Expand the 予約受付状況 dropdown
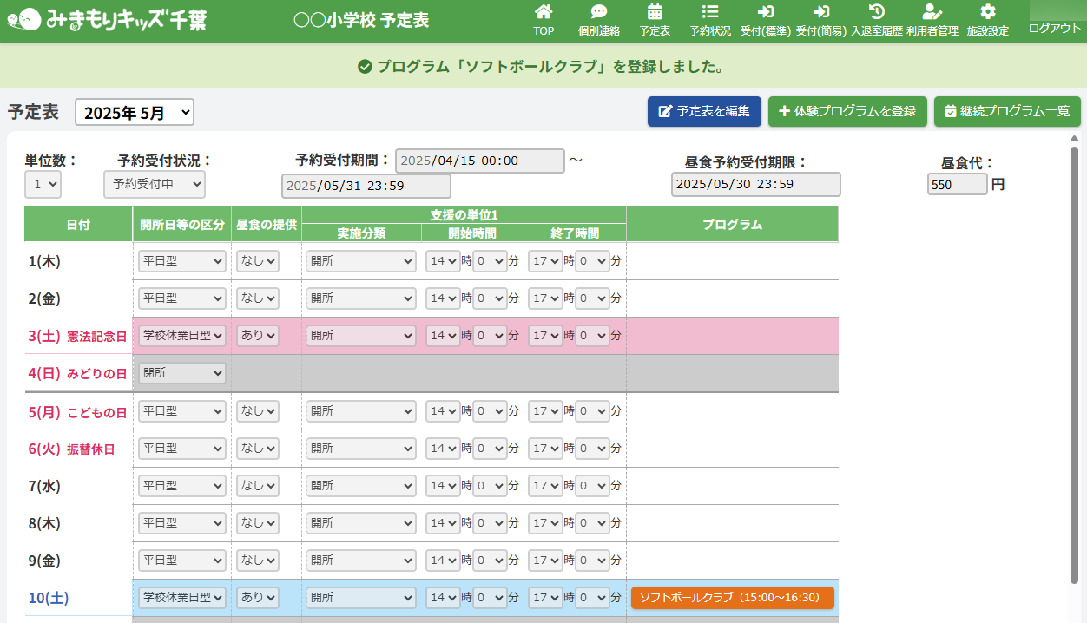The width and height of the screenshot is (1087, 623). click(154, 184)
